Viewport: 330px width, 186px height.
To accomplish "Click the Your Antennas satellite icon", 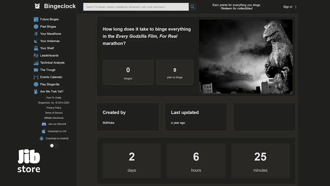I will [36, 41].
